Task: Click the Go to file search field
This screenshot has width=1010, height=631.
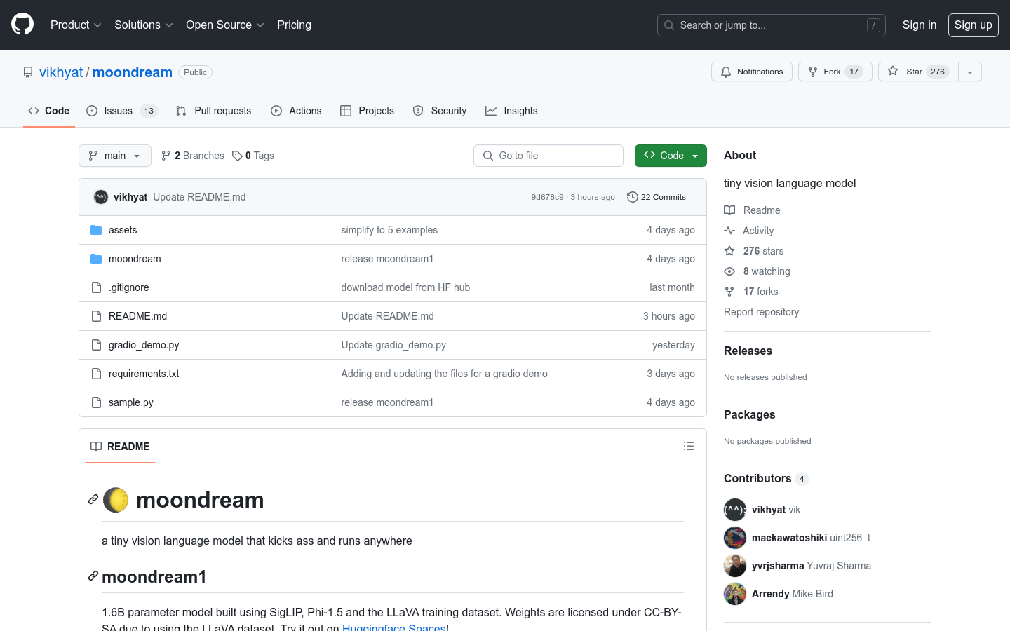Action: tap(548, 156)
